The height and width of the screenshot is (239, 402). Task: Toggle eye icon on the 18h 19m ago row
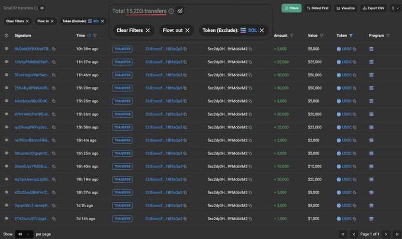(7, 179)
